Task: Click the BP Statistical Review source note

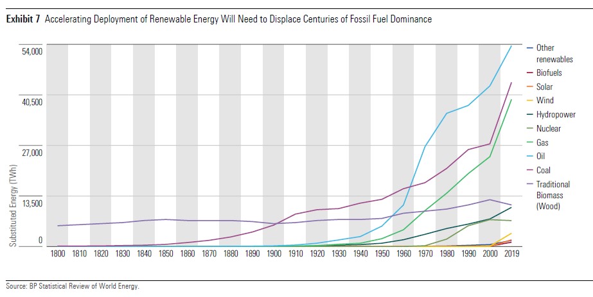Action: (72, 287)
